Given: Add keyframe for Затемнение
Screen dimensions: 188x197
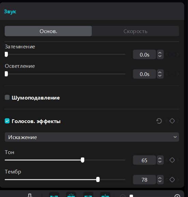Looking at the screenshot, I should point(172,55).
